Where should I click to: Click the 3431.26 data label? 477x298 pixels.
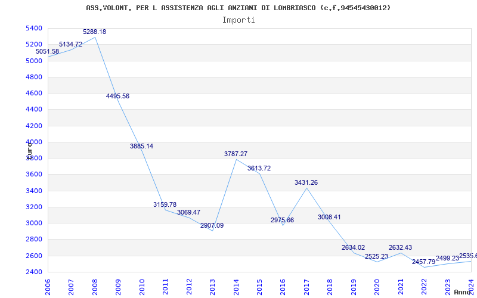(306, 183)
